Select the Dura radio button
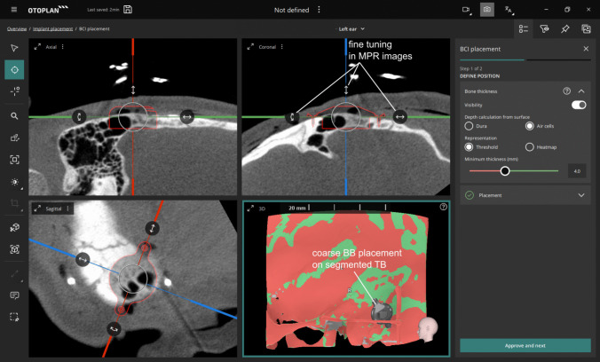 tap(469, 126)
